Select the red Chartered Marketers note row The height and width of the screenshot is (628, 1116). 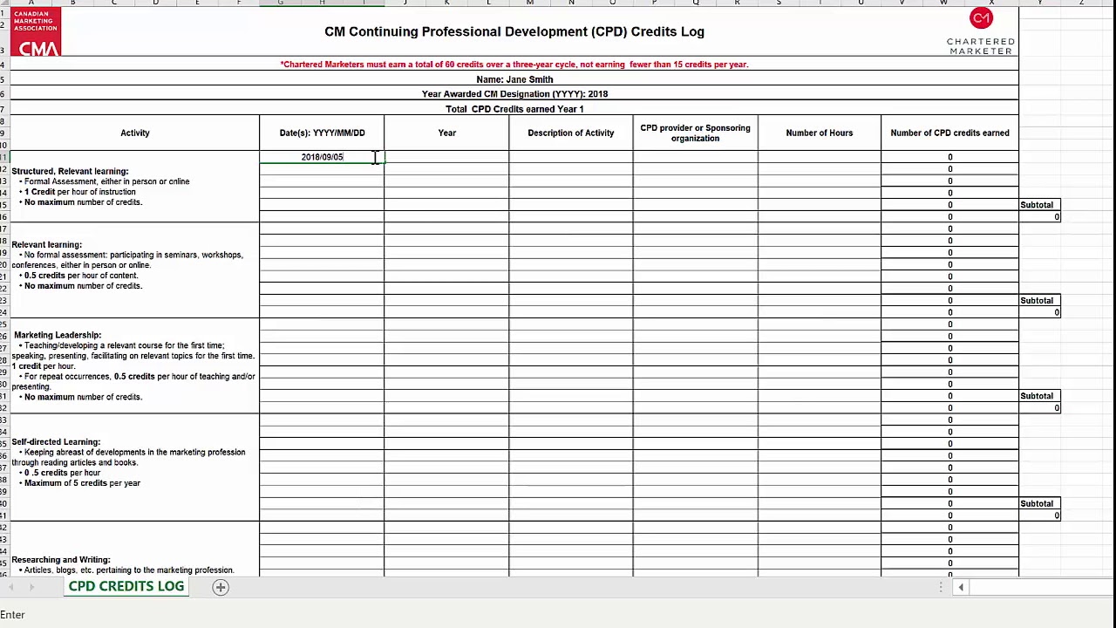[514, 65]
